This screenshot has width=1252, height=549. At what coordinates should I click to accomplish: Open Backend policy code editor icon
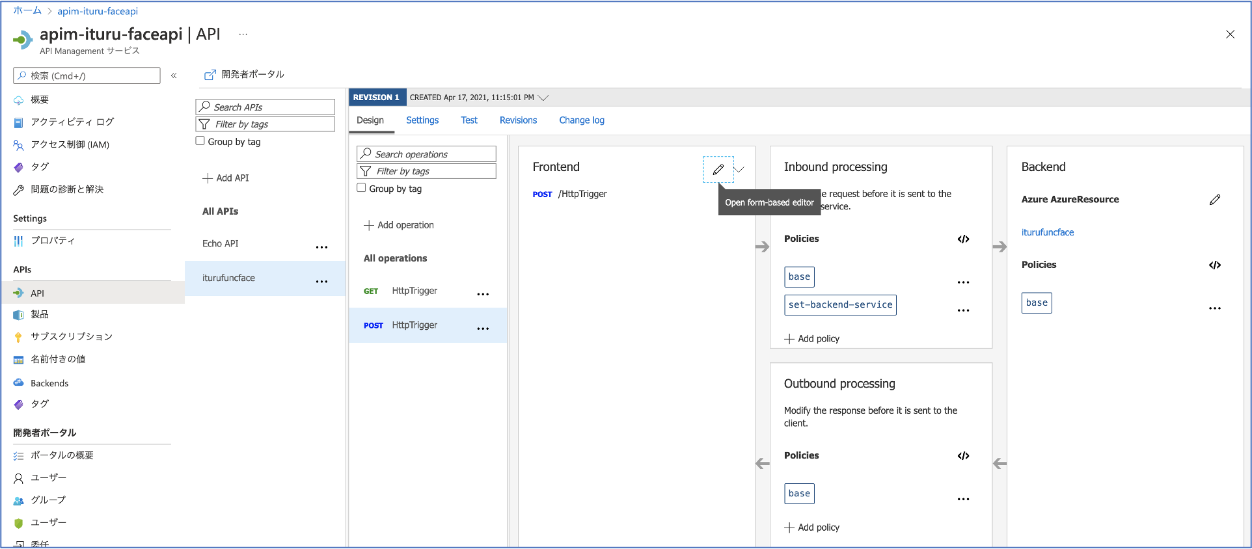[x=1214, y=265]
